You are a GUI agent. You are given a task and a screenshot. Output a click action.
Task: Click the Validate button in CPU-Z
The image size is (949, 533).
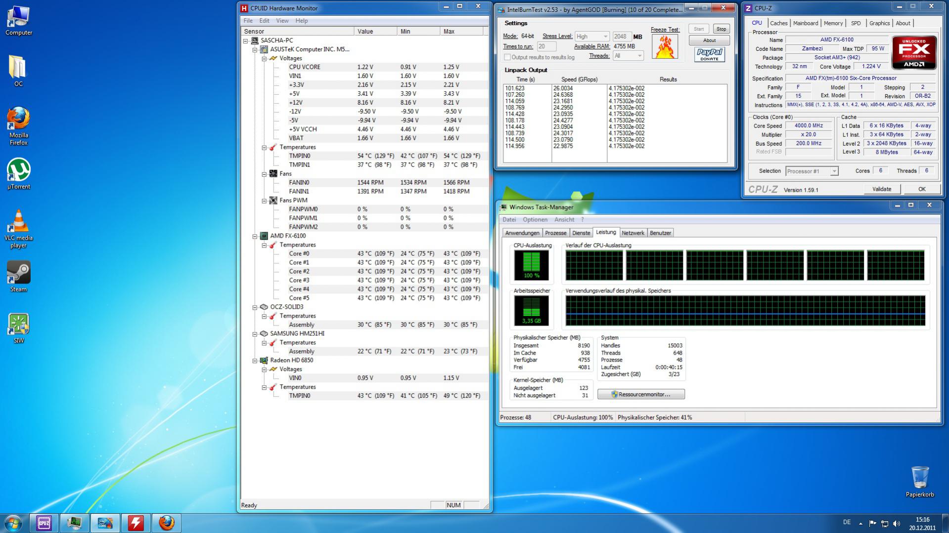tap(882, 189)
